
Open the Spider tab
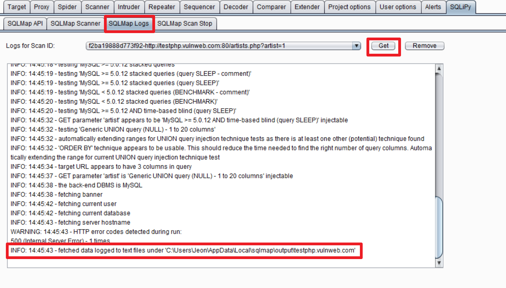coord(67,7)
